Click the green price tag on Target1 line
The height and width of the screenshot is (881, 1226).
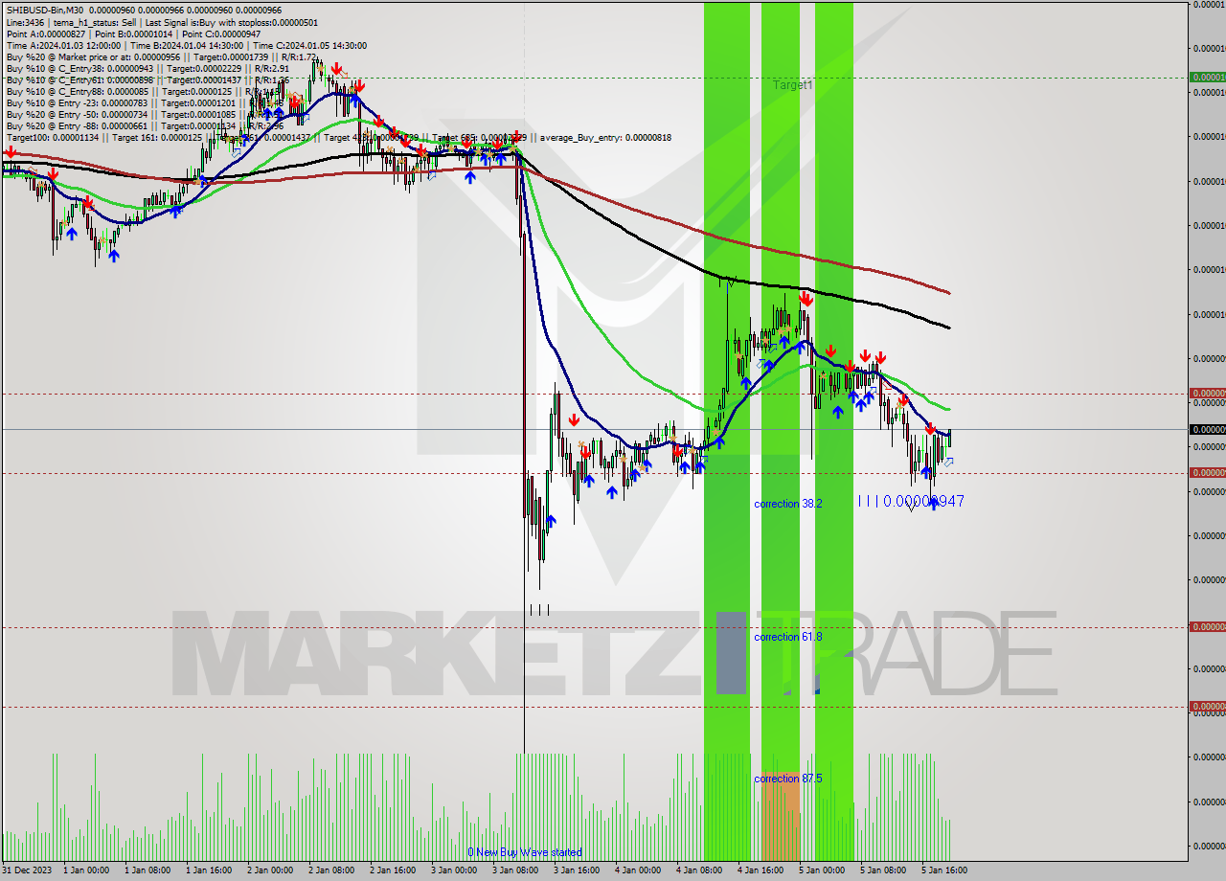tap(1207, 77)
